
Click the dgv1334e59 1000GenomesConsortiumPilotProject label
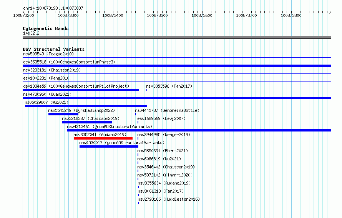click(76, 86)
